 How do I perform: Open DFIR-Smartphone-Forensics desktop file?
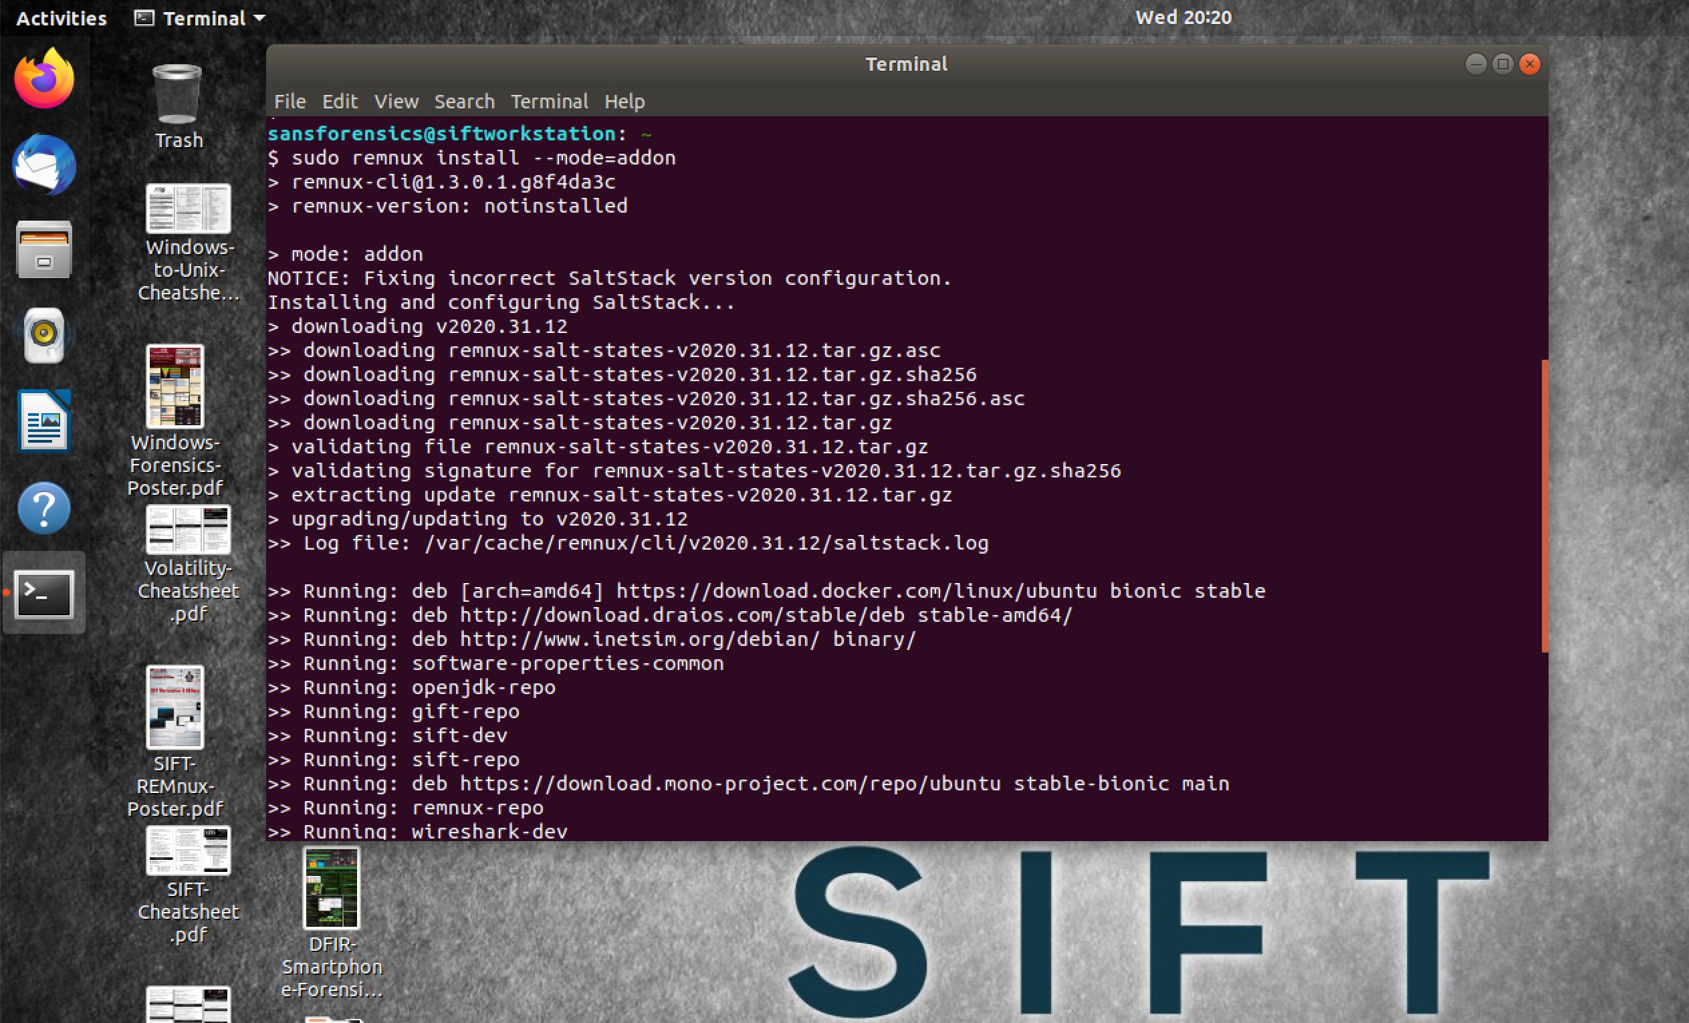tap(332, 923)
